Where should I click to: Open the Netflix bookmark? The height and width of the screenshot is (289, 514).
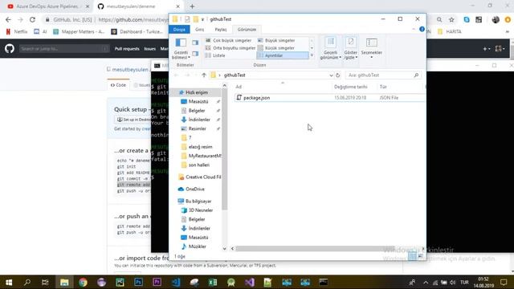(x=17, y=31)
